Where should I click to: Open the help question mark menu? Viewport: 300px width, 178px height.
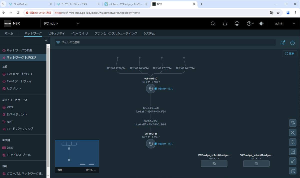(x=250, y=23)
